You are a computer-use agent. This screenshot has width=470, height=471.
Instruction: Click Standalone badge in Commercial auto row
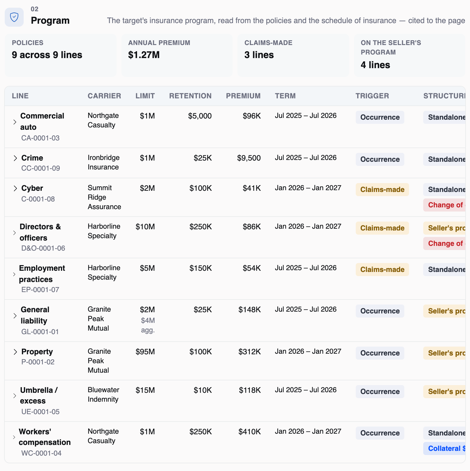pyautogui.click(x=445, y=117)
